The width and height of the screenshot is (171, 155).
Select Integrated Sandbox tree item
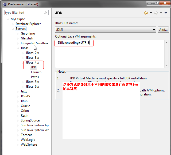click(x=34, y=43)
